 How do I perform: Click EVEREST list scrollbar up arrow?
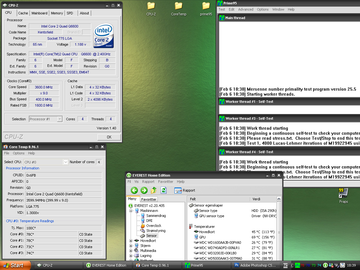pos(279,199)
